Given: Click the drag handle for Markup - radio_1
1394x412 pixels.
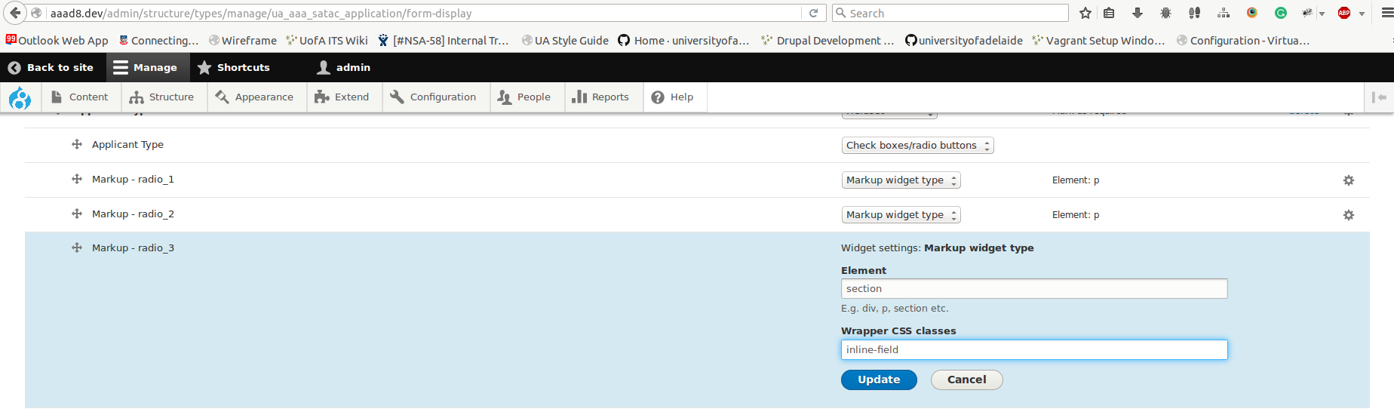Looking at the screenshot, I should click(x=77, y=179).
